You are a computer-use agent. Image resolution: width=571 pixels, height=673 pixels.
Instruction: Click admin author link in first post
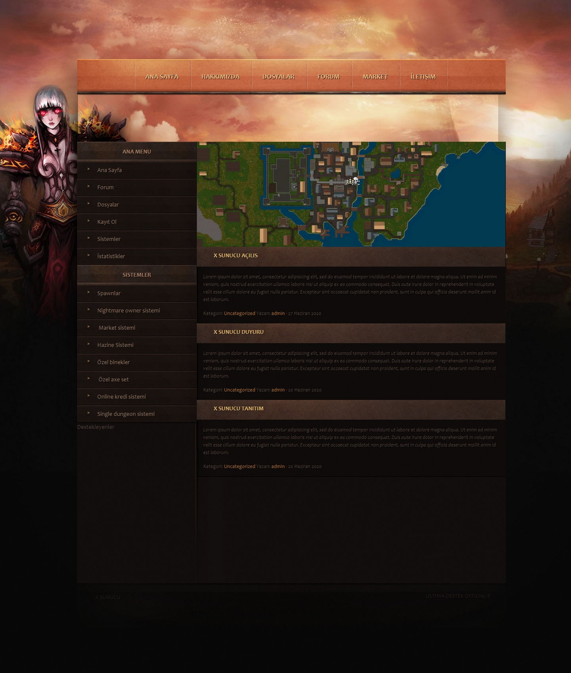coord(278,313)
